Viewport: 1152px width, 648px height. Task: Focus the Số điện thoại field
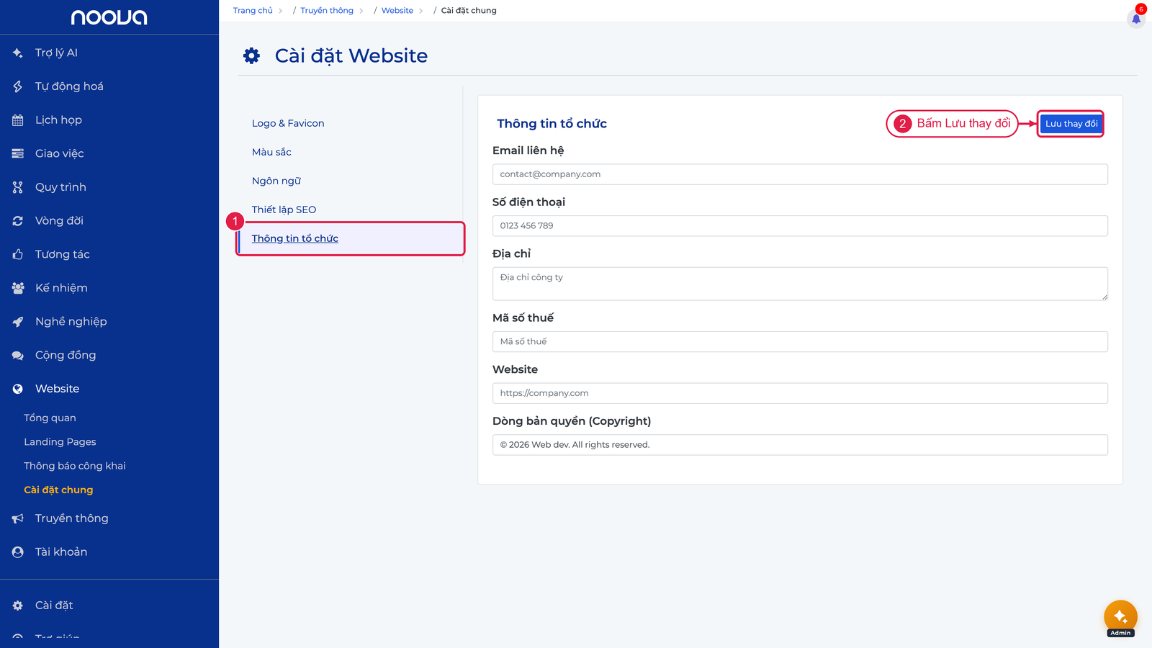[800, 226]
